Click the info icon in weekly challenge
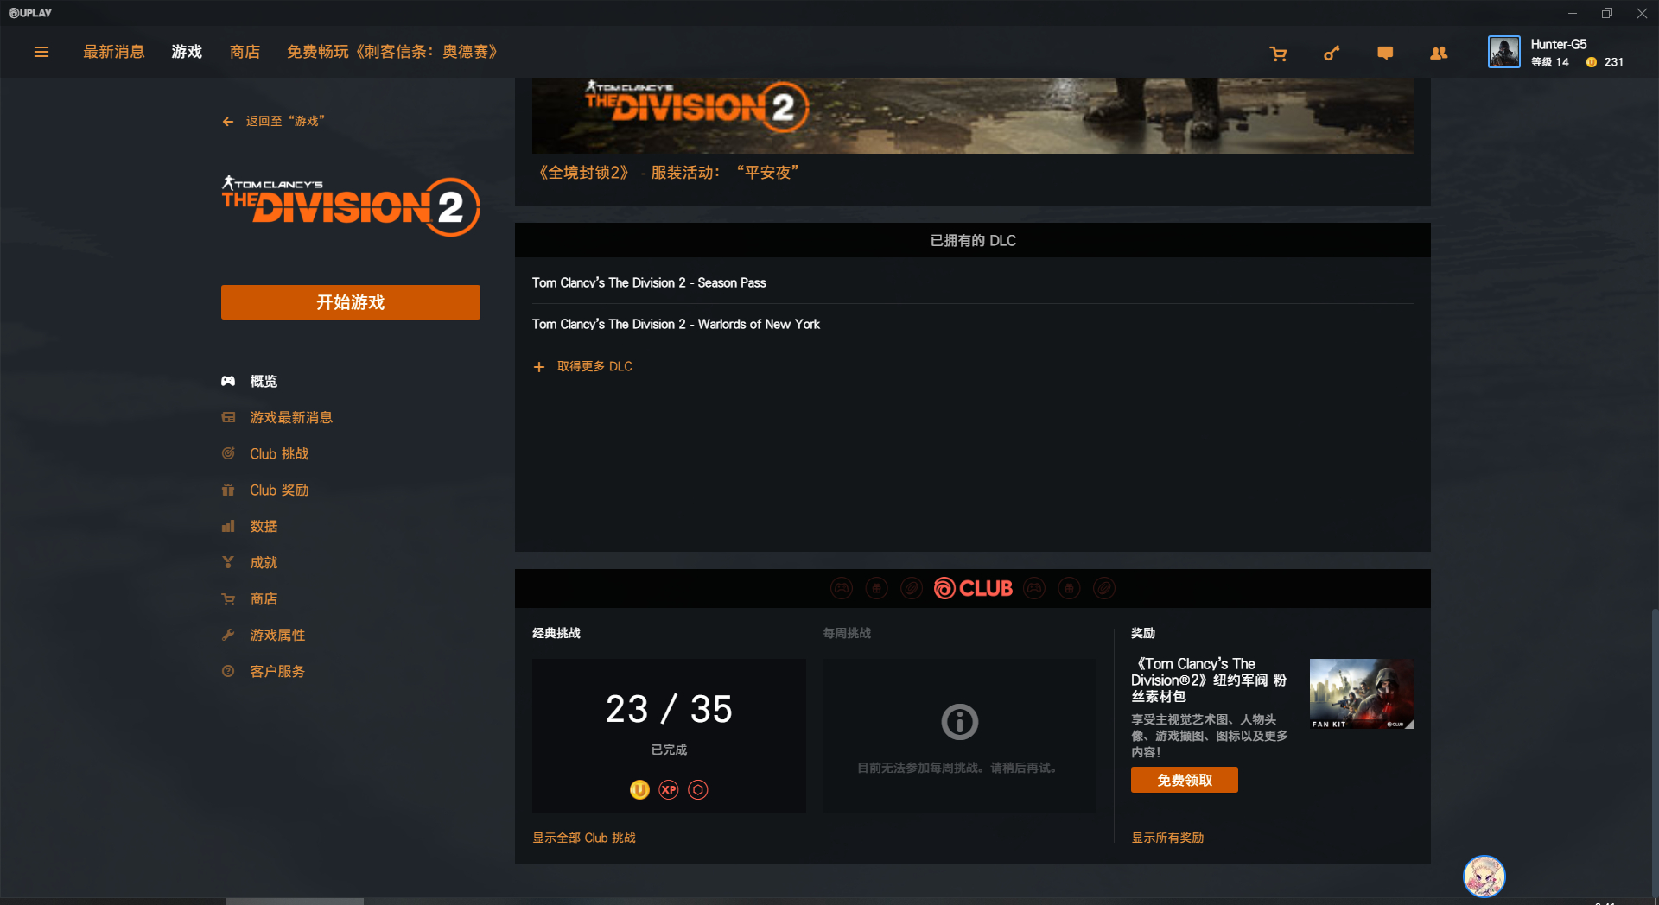 click(x=959, y=722)
